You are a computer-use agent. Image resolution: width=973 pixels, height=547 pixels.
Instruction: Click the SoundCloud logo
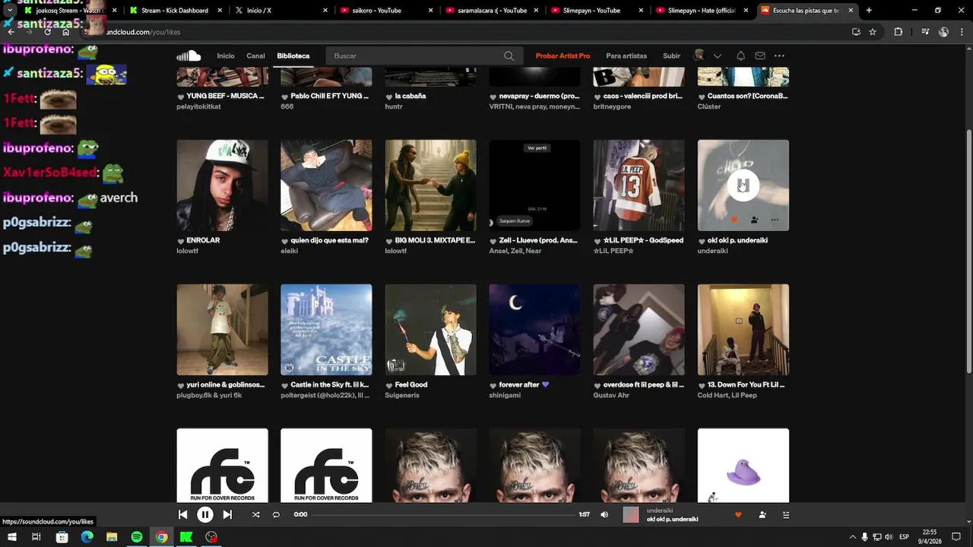(189, 55)
